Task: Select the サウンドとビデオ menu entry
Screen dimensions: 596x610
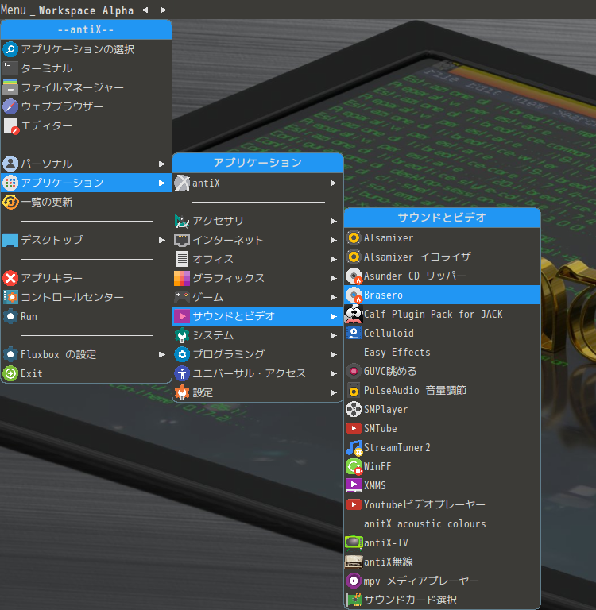Action: 257,316
